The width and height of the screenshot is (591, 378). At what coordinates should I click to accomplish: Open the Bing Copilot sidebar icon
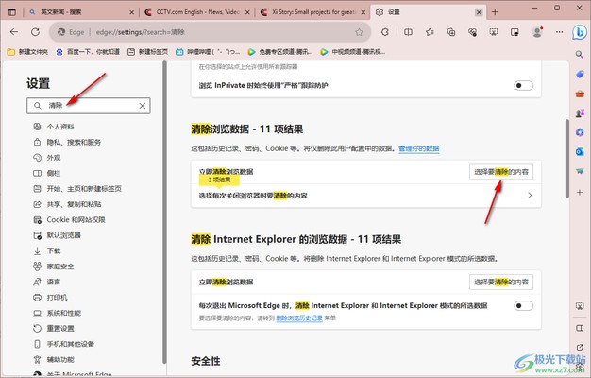[x=578, y=32]
